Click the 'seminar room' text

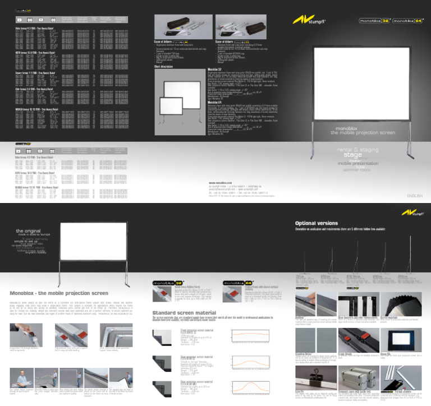click(356, 170)
